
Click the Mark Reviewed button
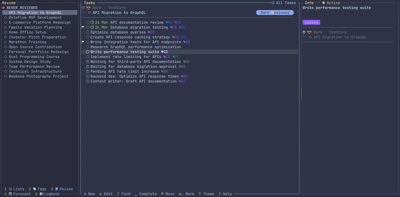click(275, 13)
